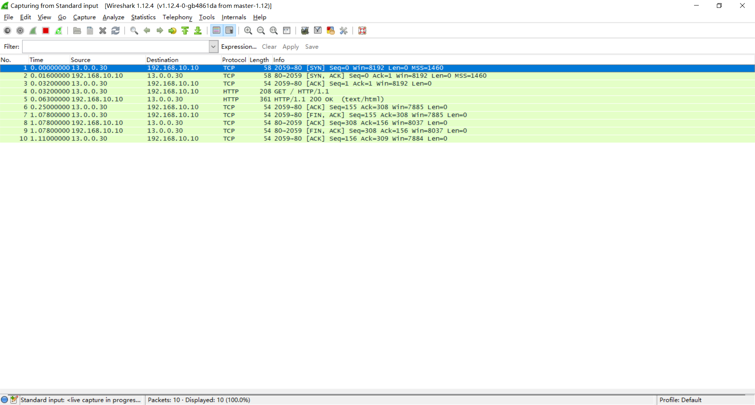Open the Telephony menu
The width and height of the screenshot is (755, 405).
coord(177,17)
